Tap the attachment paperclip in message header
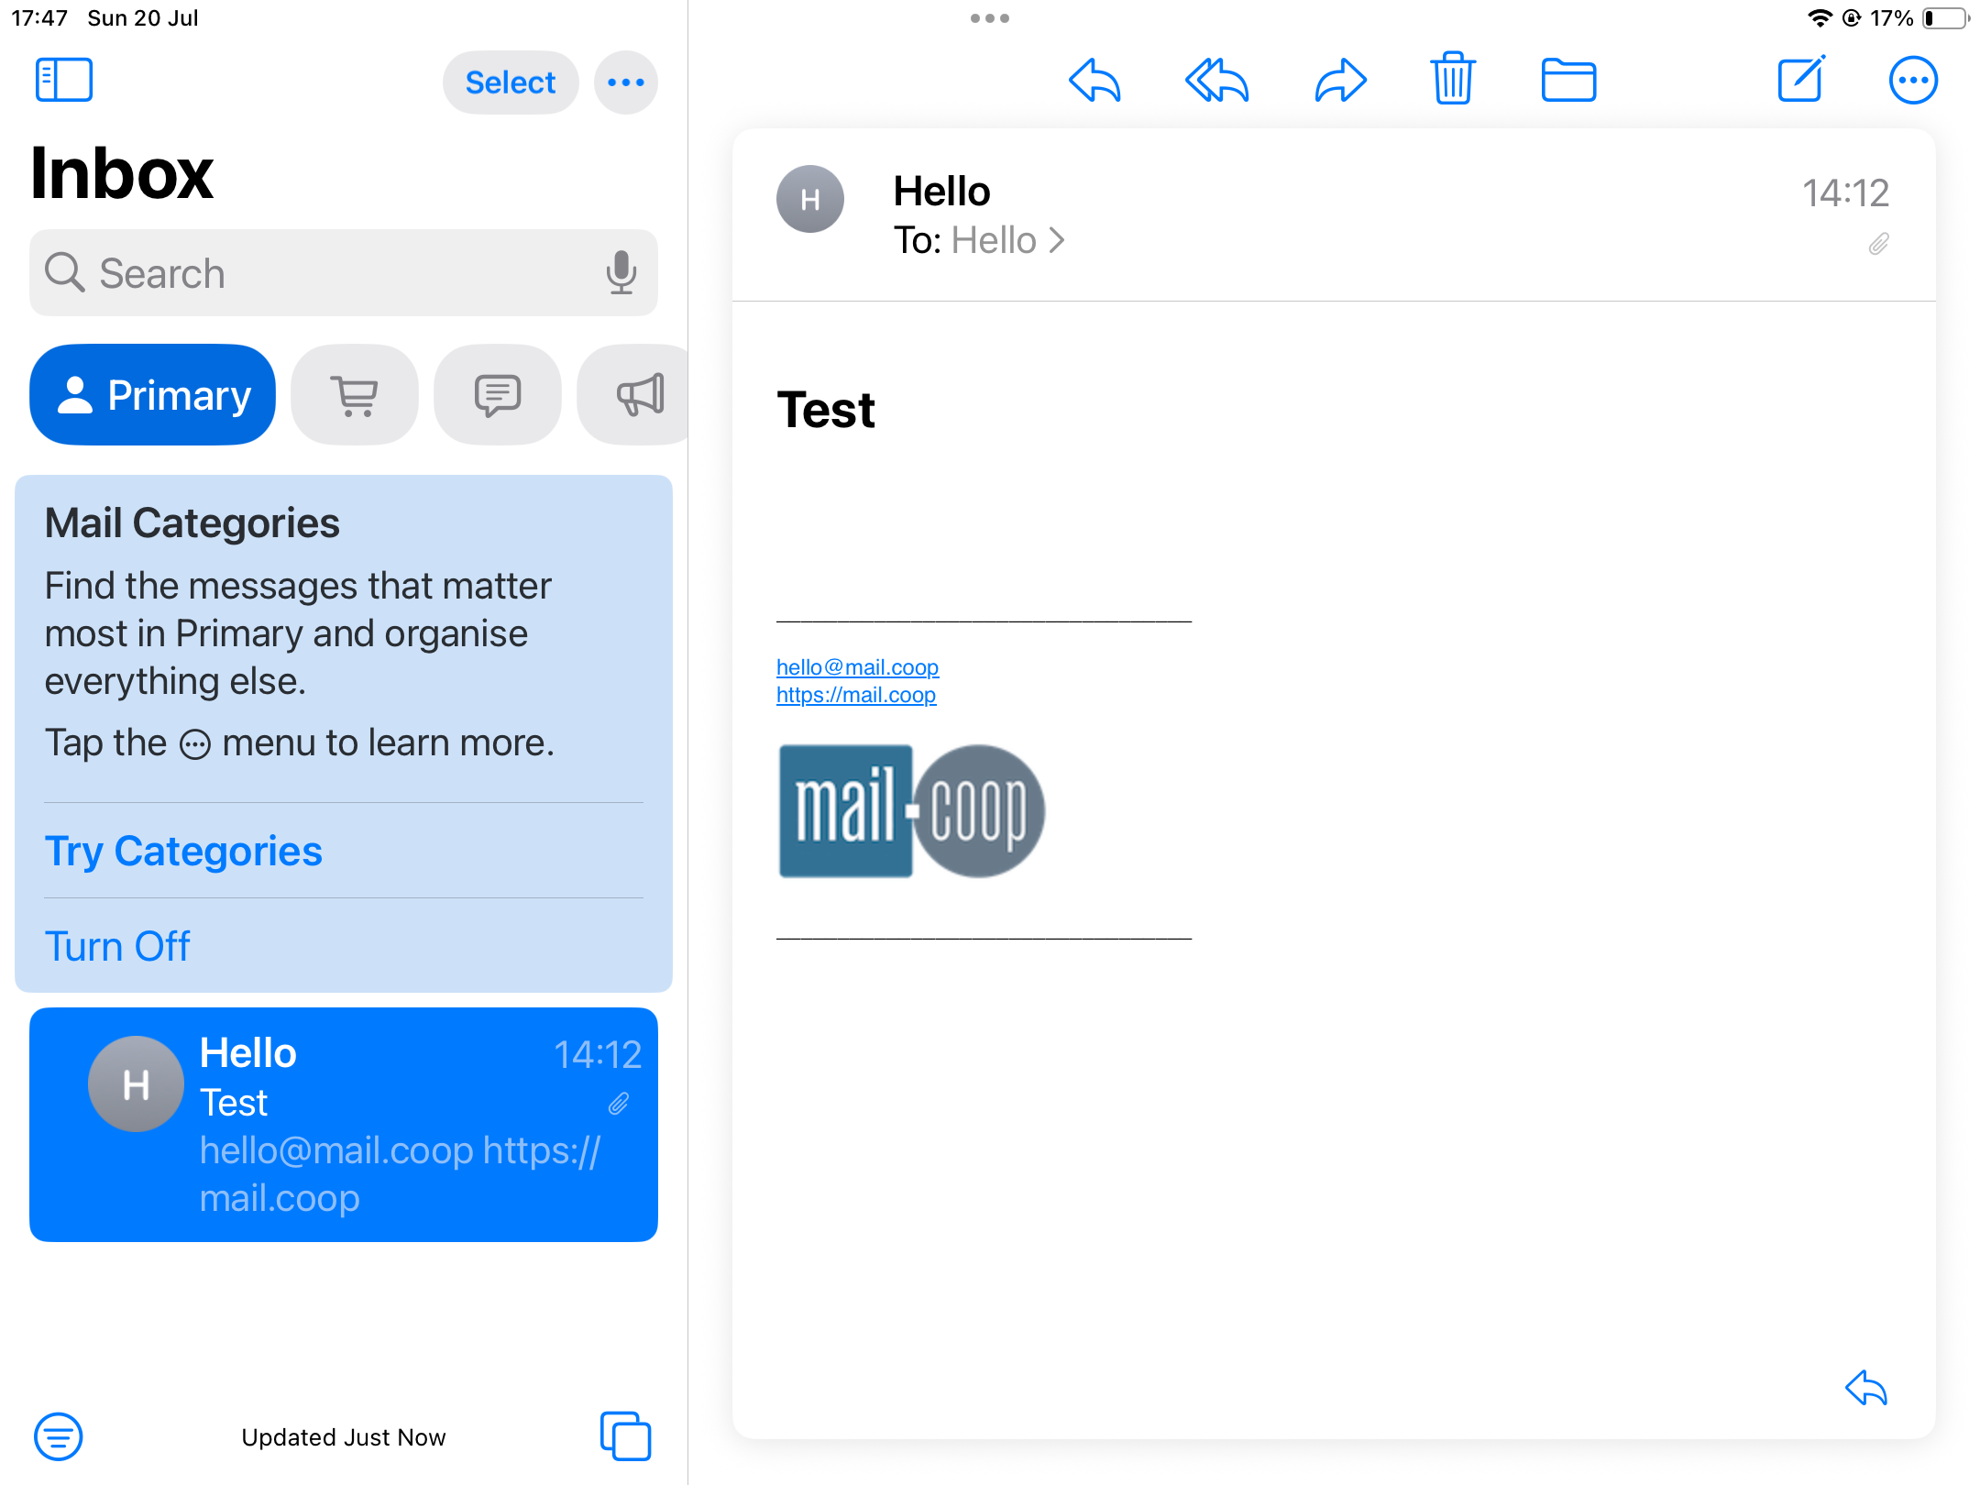1980x1485 pixels. tap(1878, 244)
